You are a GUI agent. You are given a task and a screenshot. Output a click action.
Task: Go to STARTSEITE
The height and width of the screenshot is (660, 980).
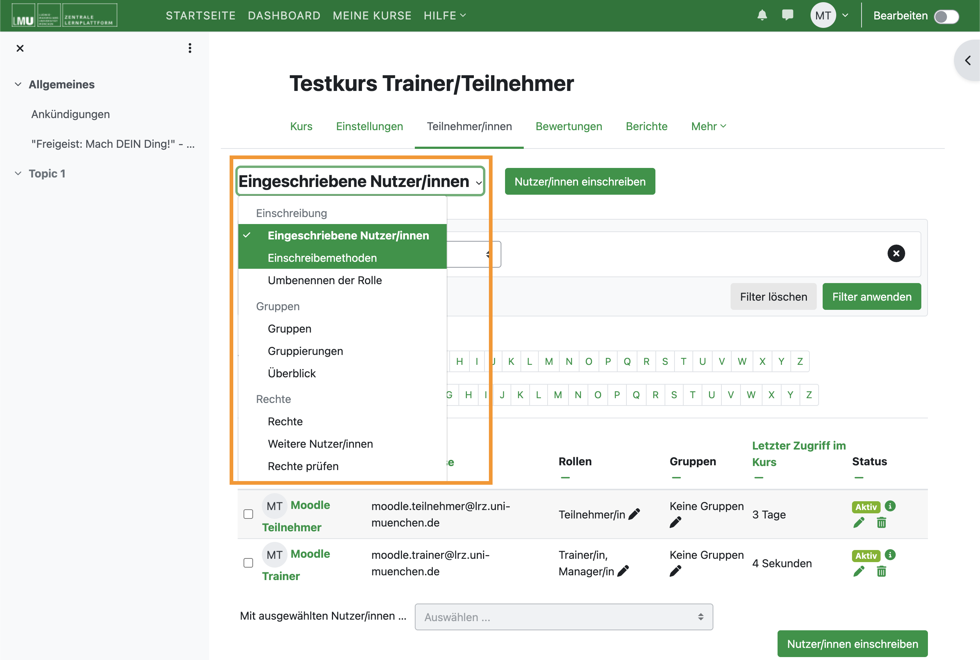pyautogui.click(x=200, y=15)
